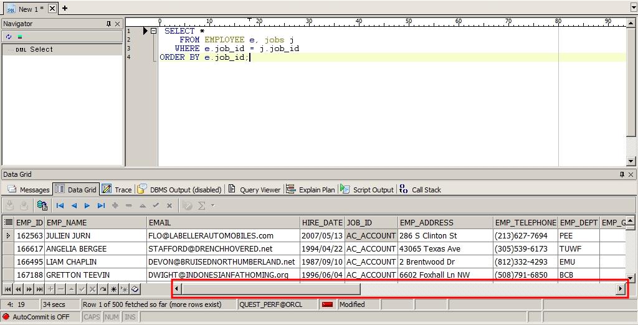Click the eraser icon in bottom navigator bar
The height and width of the screenshot is (325, 638).
(x=135, y=289)
